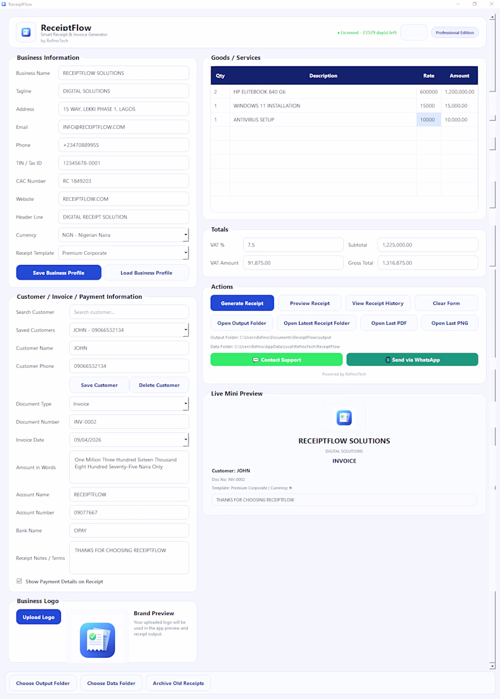500x699 pixels.
Task: Open View Receipt History
Action: (378, 303)
